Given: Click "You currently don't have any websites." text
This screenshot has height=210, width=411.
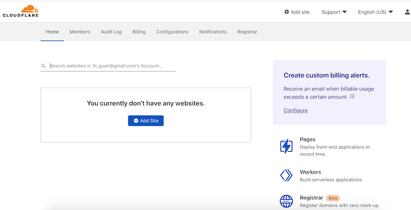Looking at the screenshot, I should click(x=146, y=103).
